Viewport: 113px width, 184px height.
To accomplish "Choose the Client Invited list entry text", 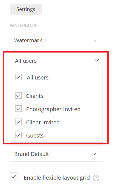I will coord(43,122).
